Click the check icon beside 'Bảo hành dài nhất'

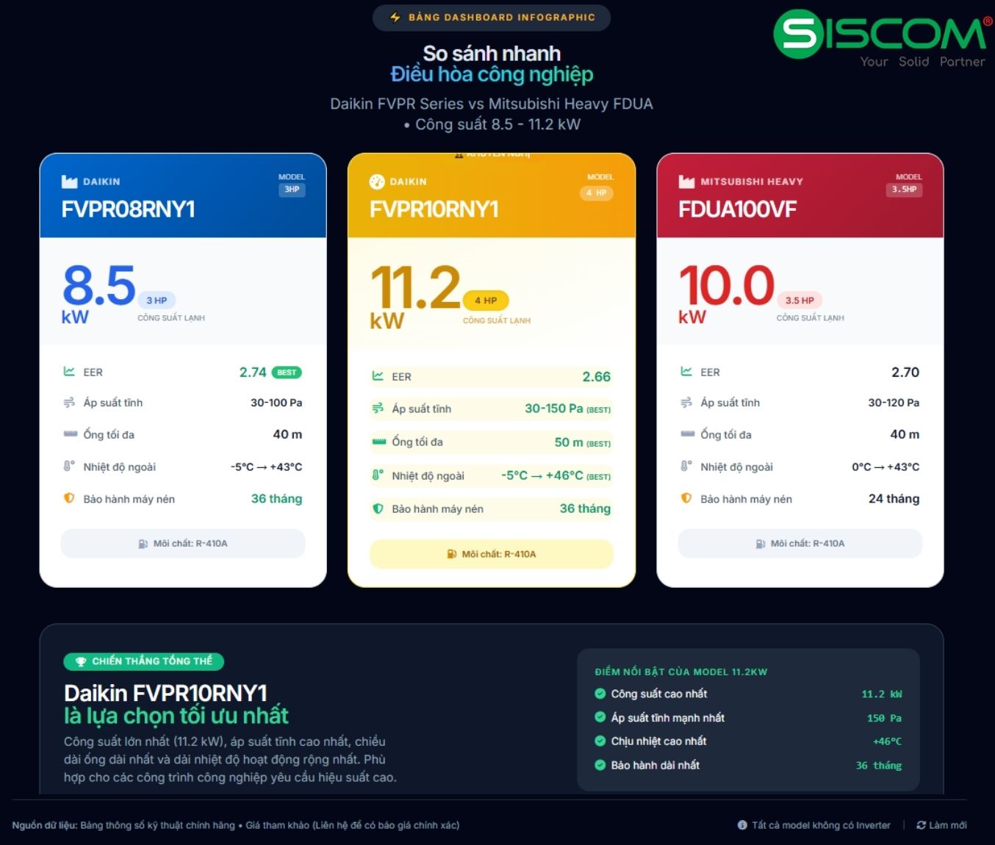point(600,765)
